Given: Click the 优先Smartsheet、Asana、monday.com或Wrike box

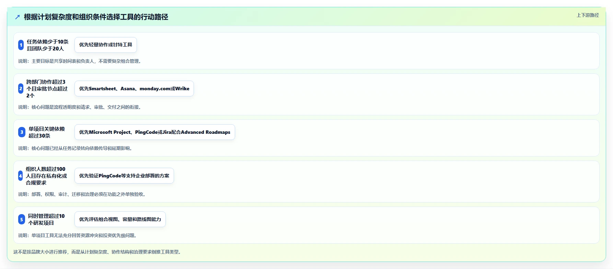Looking at the screenshot, I should click(x=134, y=89).
